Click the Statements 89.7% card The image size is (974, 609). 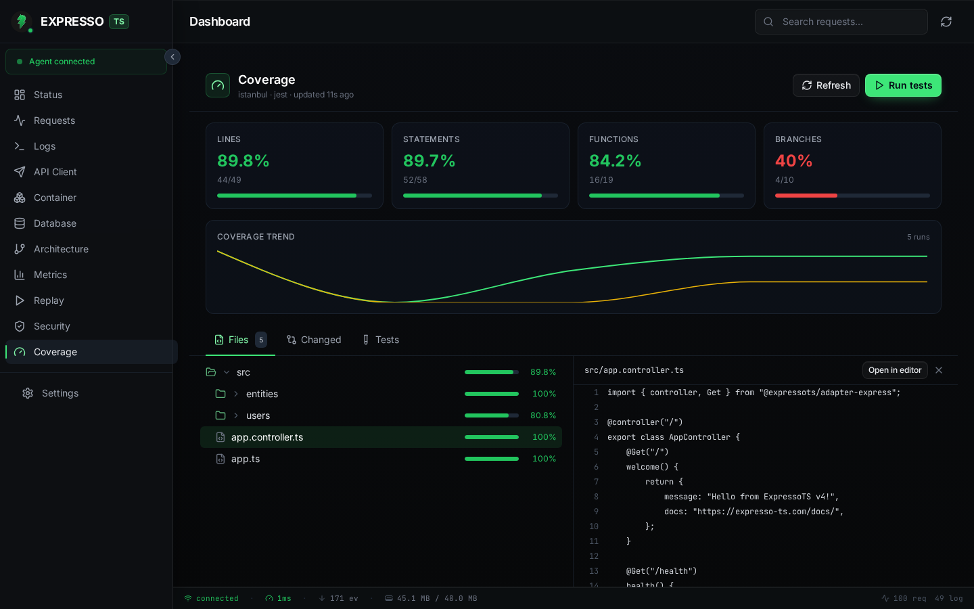click(480, 166)
